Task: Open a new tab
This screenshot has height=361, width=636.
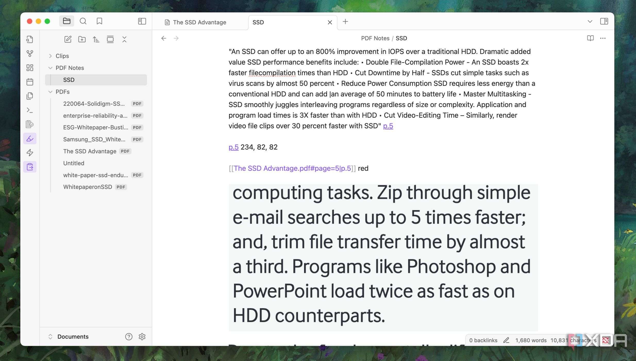Action: (x=345, y=22)
